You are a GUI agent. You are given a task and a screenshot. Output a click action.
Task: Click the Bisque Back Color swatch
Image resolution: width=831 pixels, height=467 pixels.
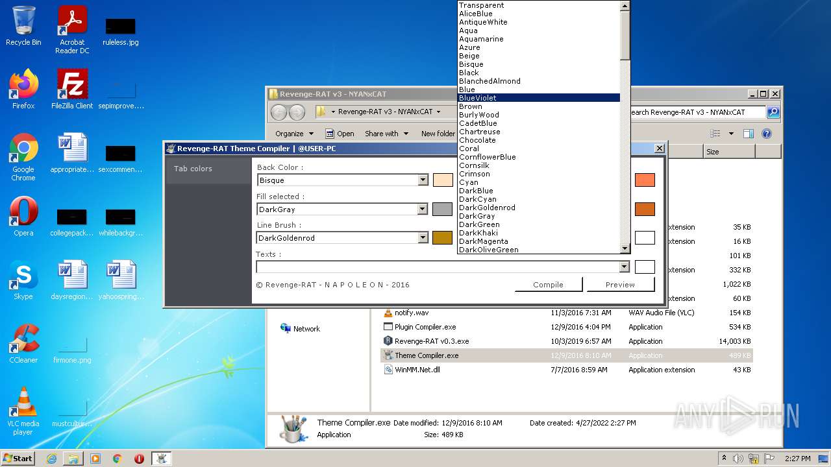(x=443, y=180)
